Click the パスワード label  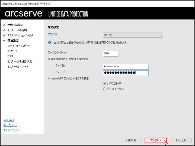click(x=60, y=72)
